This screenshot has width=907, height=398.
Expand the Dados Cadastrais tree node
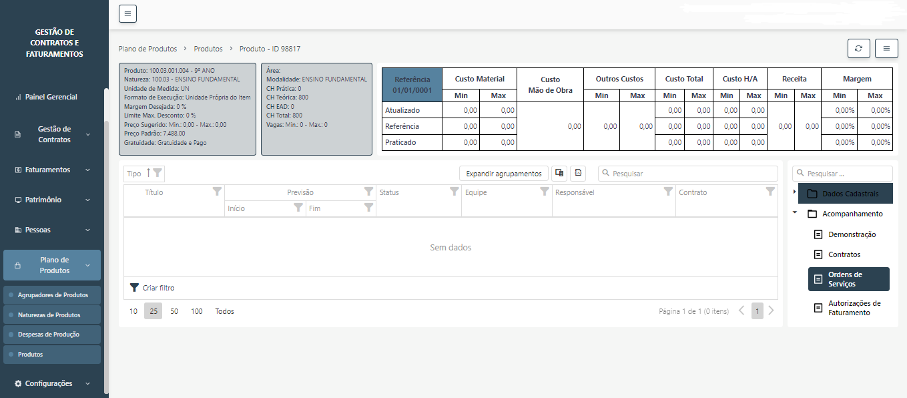[x=794, y=192]
